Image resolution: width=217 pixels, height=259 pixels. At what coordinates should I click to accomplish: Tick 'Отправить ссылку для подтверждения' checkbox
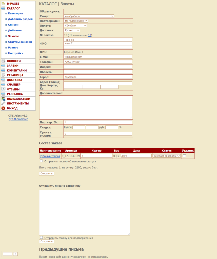pos(41,237)
